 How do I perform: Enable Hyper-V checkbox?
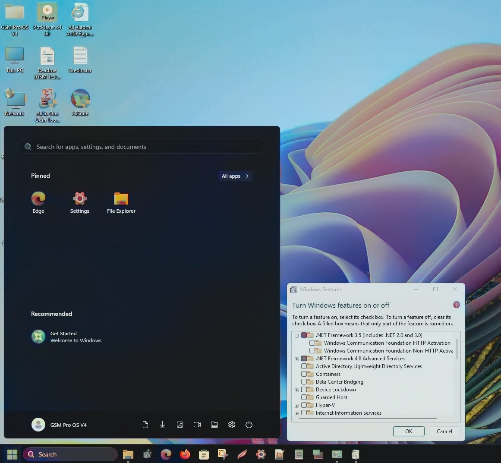pos(304,405)
